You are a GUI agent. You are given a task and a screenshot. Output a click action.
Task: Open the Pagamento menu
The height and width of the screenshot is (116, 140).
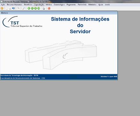click(x=71, y=5)
